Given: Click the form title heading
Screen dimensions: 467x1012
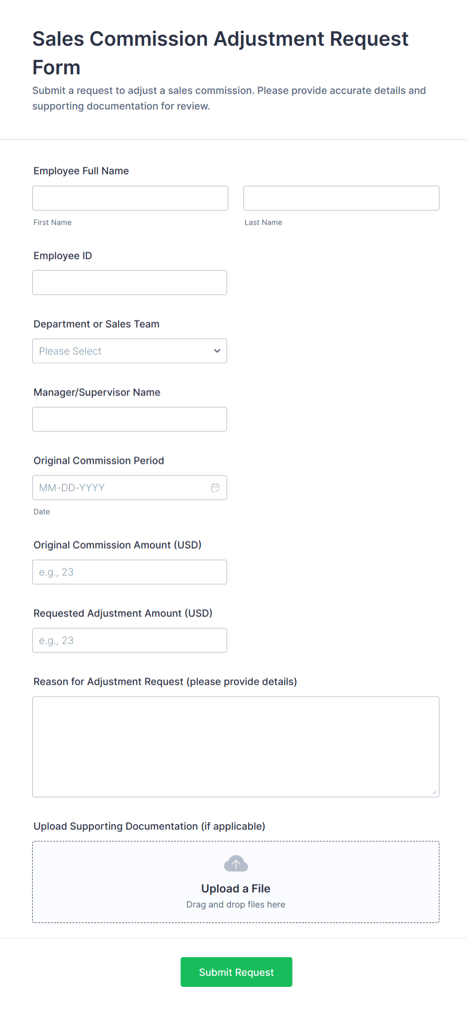Looking at the screenshot, I should (x=220, y=52).
